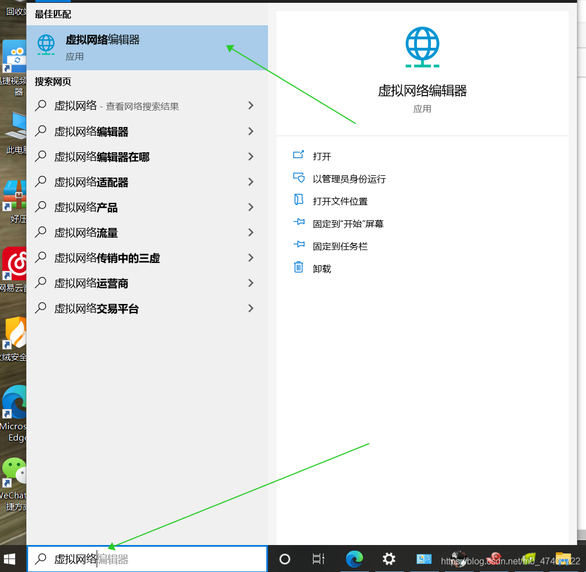Select the NetEase Cloud Music desktop shortcut
Image resolution: width=586 pixels, height=572 pixels.
[x=13, y=270]
